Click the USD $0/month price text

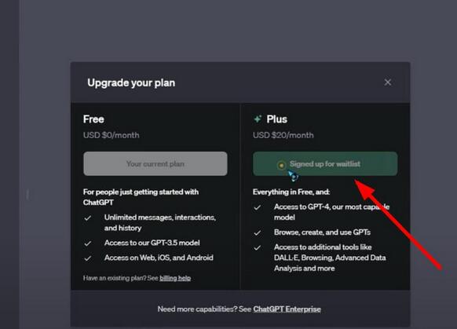111,135
